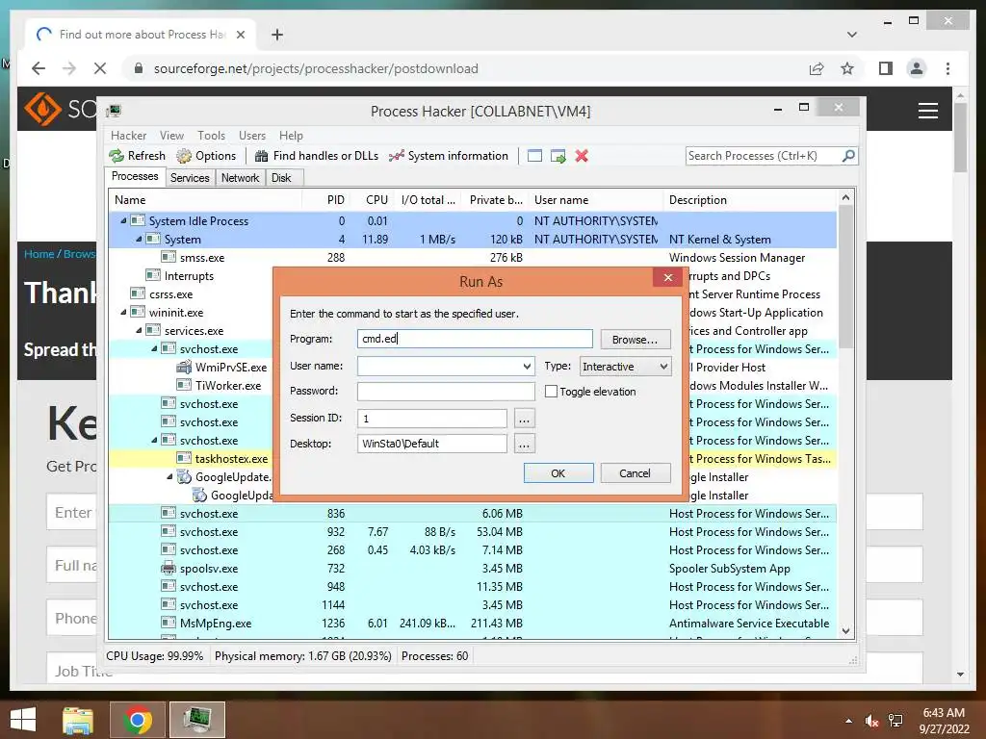The height and width of the screenshot is (739, 986).
Task: Open Options from the gear icon
Action: tap(184, 156)
